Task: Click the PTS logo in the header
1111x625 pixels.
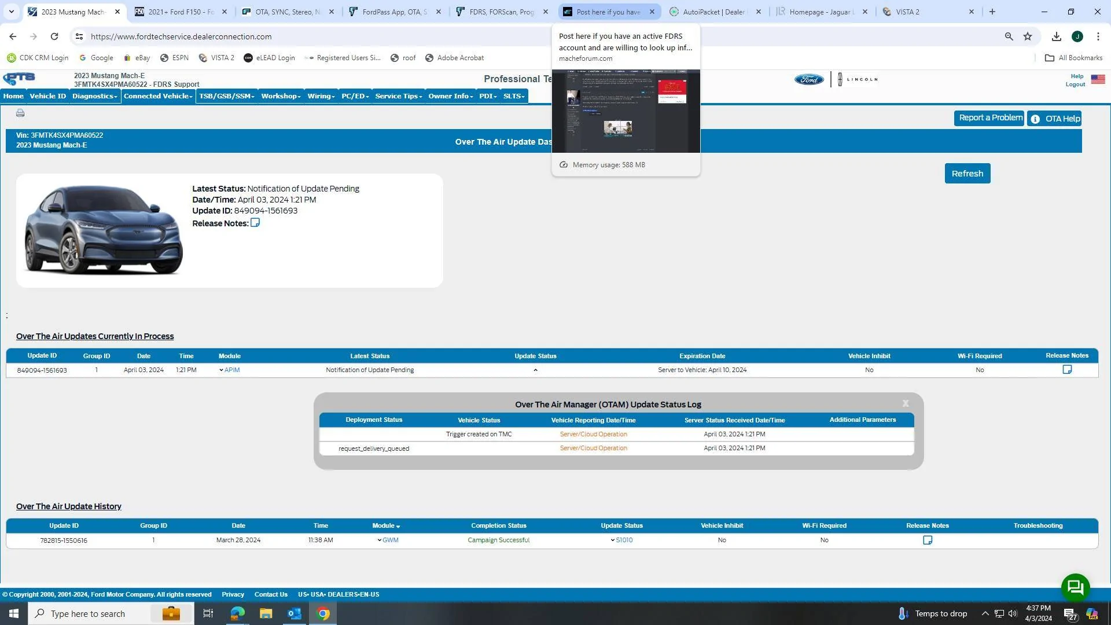Action: coord(19,79)
